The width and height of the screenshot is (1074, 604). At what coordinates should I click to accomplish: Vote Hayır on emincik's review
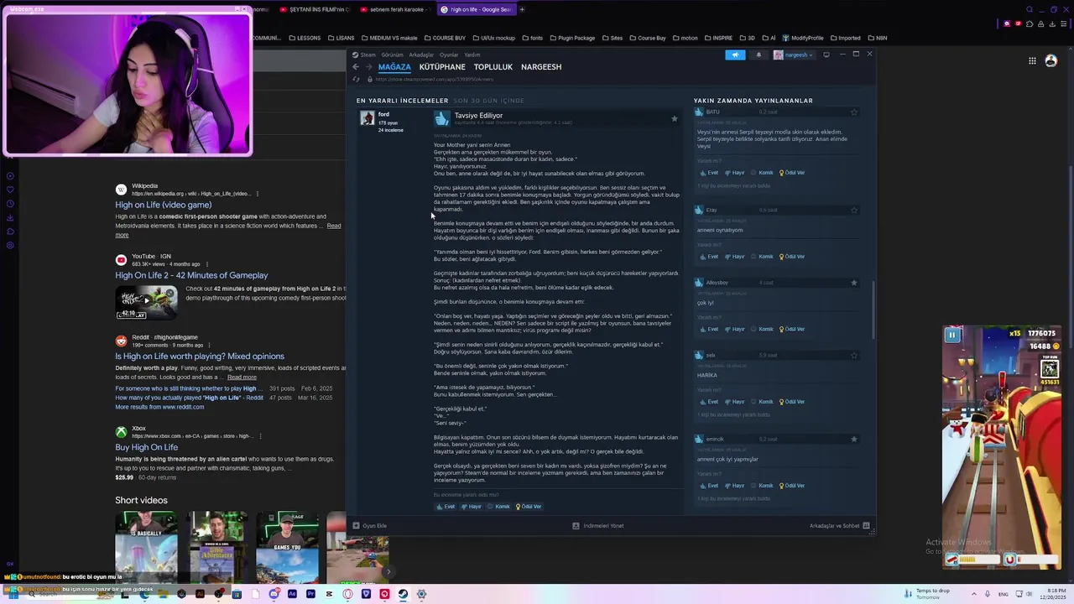coord(735,486)
